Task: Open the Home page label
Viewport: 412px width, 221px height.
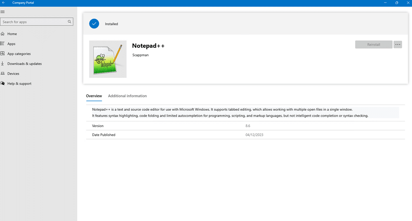Action: tap(12, 34)
